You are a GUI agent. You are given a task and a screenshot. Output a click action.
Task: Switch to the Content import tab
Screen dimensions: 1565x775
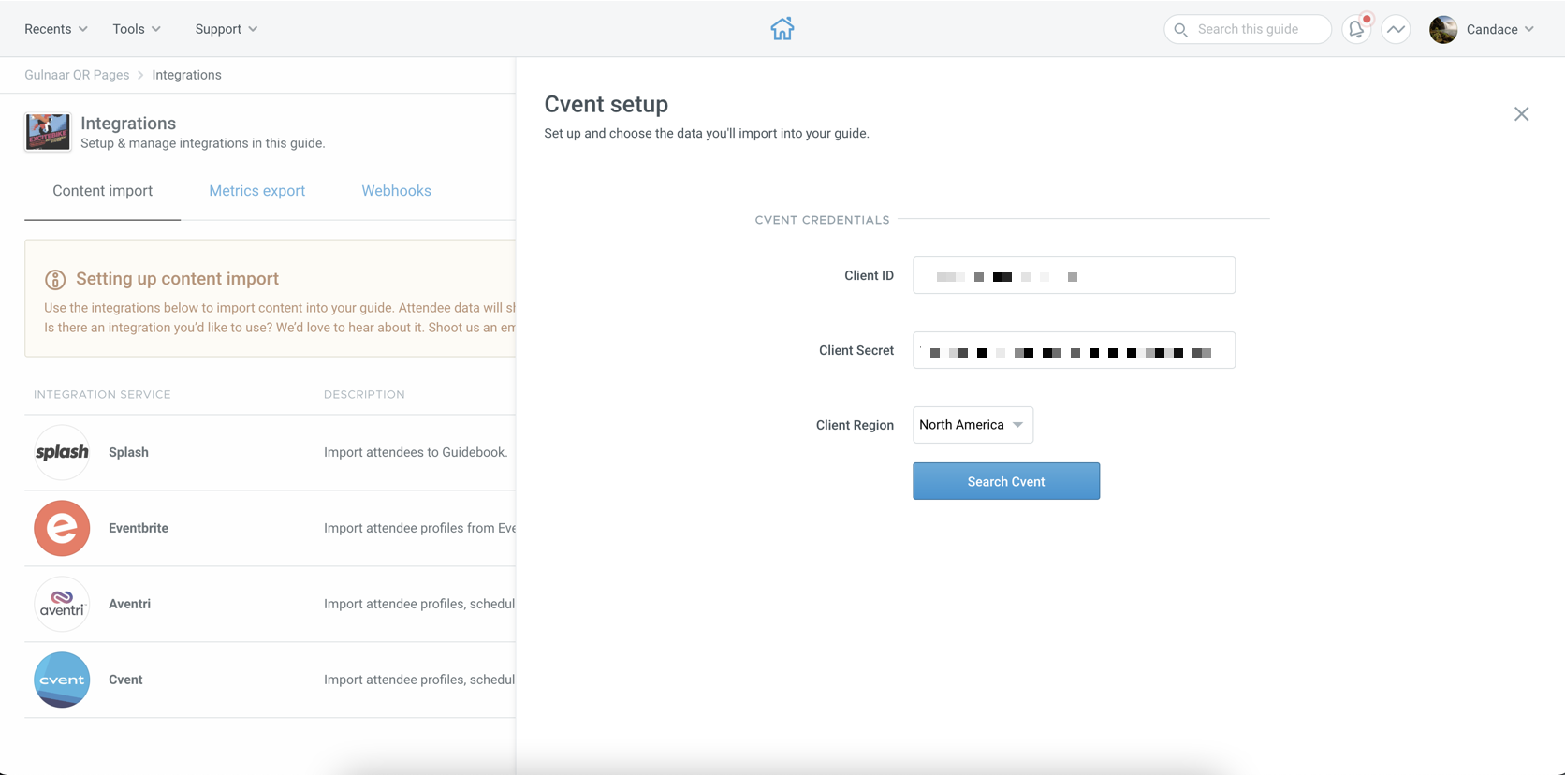[103, 191]
